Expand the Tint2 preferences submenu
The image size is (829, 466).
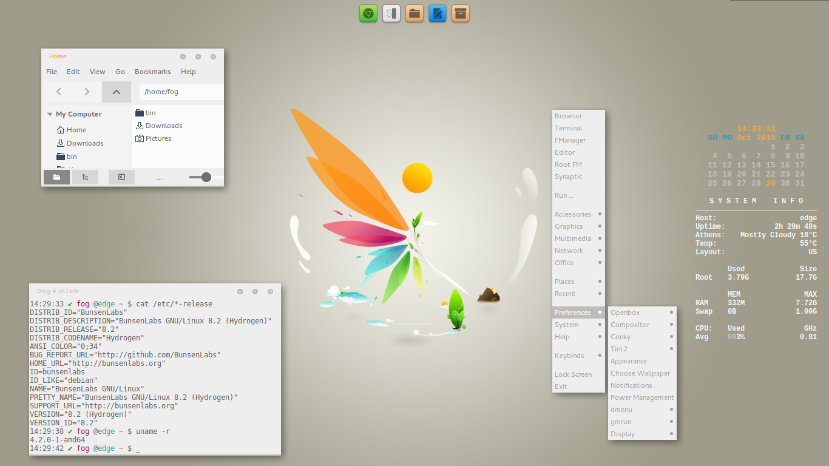tap(642, 349)
